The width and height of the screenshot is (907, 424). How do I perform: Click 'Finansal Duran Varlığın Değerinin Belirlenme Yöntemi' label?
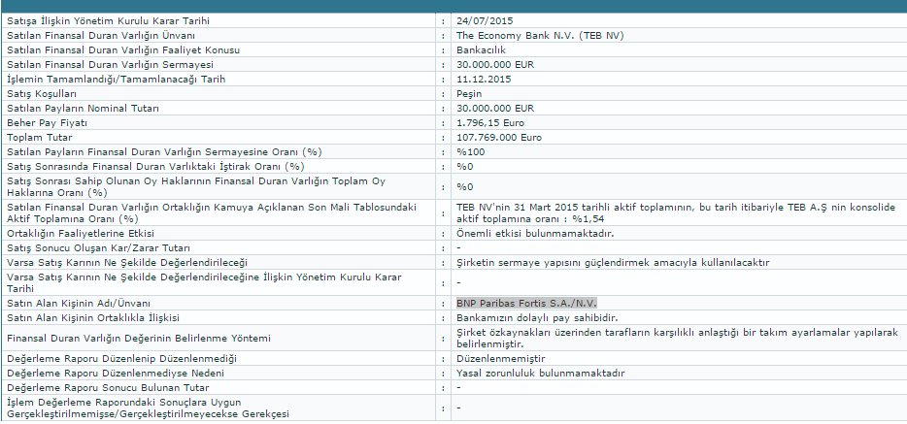[138, 339]
